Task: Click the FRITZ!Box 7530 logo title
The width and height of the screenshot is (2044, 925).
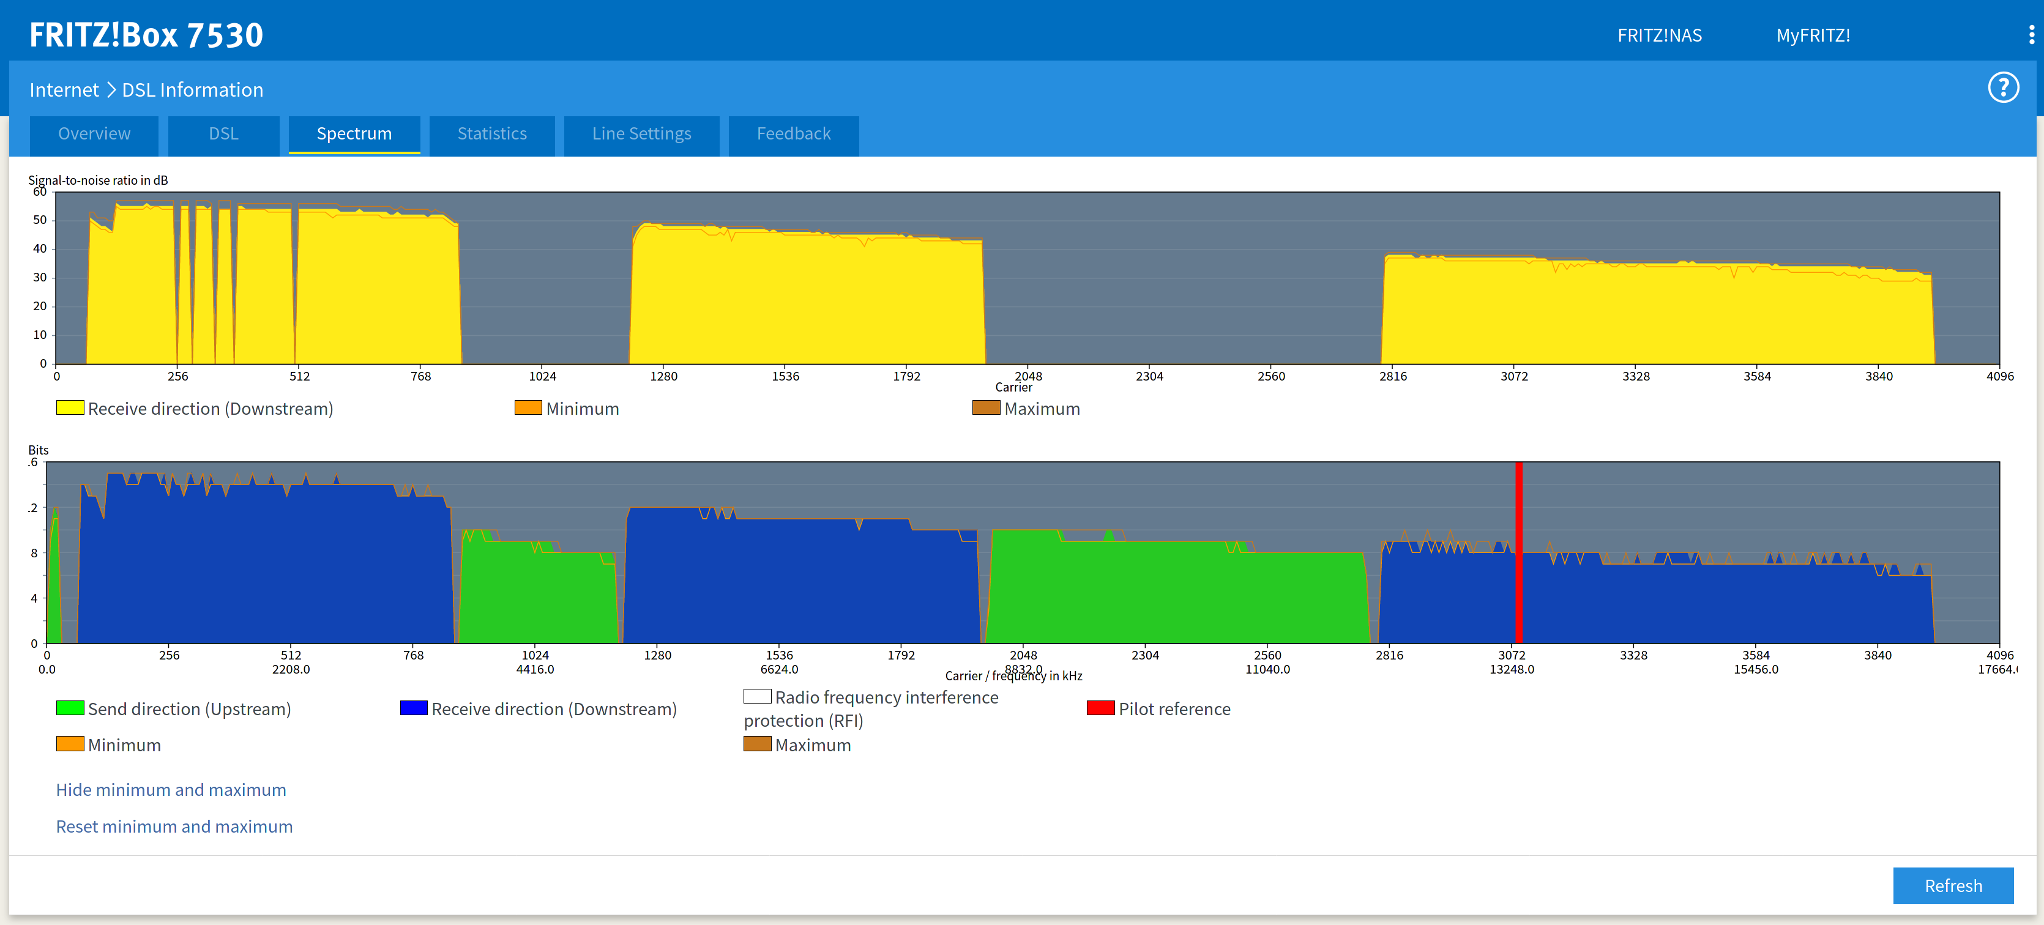Action: point(146,35)
